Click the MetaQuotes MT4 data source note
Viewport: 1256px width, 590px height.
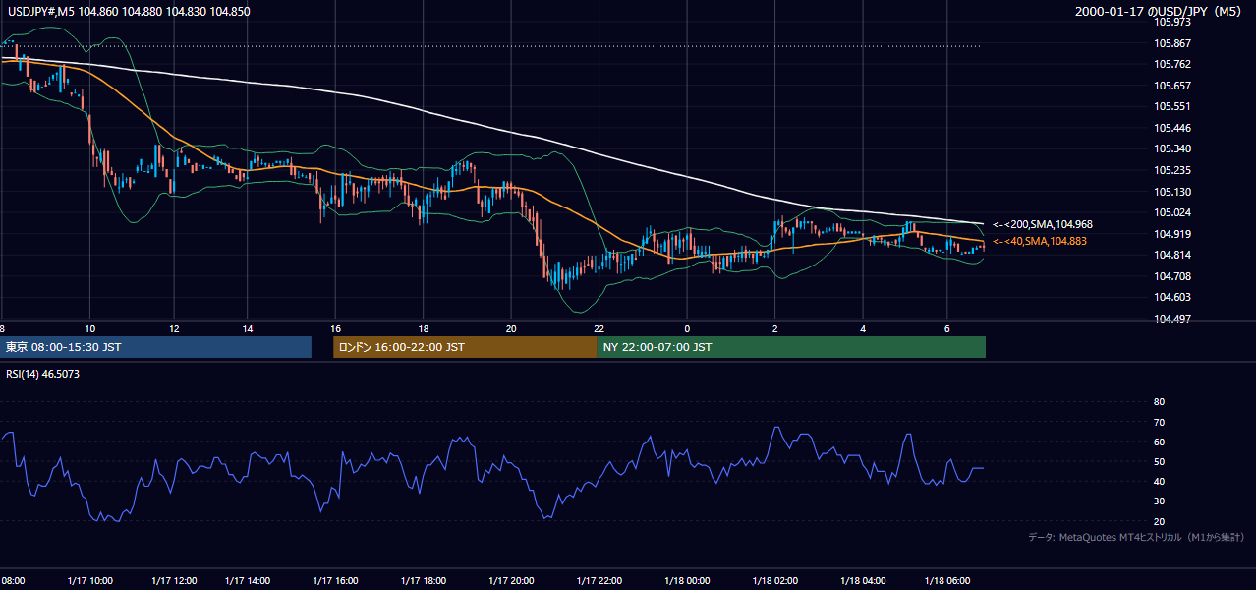tap(1136, 537)
